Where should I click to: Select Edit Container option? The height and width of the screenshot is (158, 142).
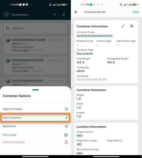pyautogui.click(x=35, y=118)
